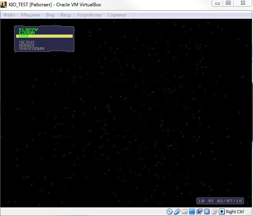The height and width of the screenshot is (216, 253).
Task: Click the mouse integration status icon
Action: click(214, 212)
